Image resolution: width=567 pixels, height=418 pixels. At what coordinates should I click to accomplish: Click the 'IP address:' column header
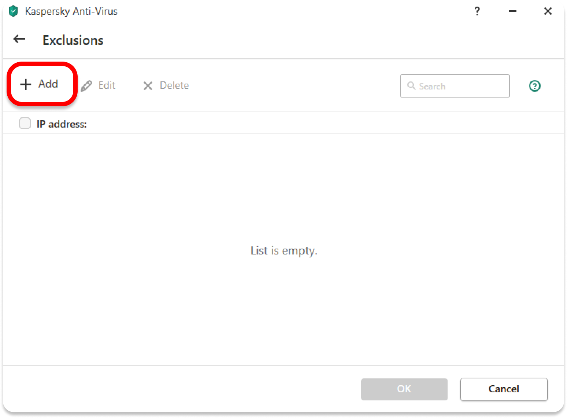pos(62,124)
